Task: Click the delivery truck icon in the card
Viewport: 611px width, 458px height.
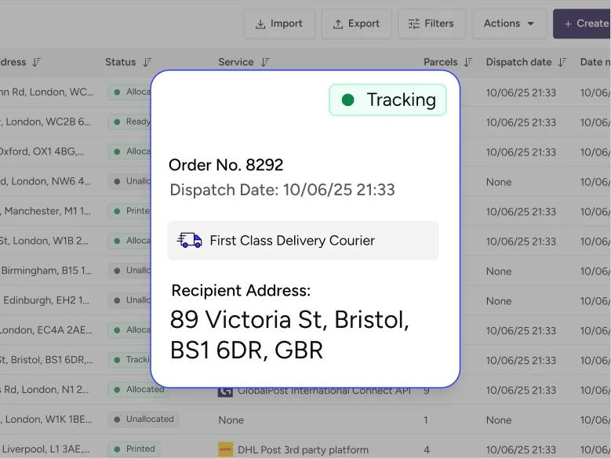Action: coord(190,240)
